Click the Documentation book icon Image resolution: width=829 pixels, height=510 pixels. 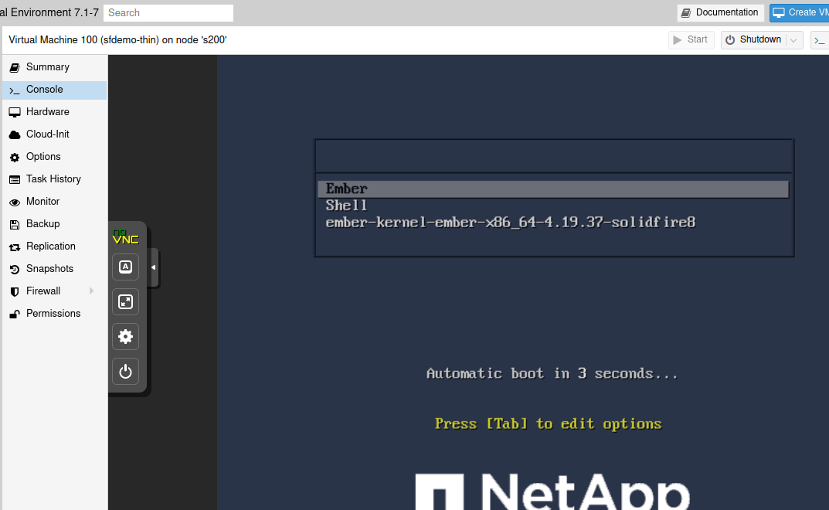tap(686, 12)
